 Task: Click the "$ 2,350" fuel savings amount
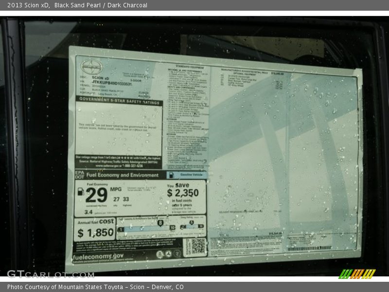click(183, 193)
